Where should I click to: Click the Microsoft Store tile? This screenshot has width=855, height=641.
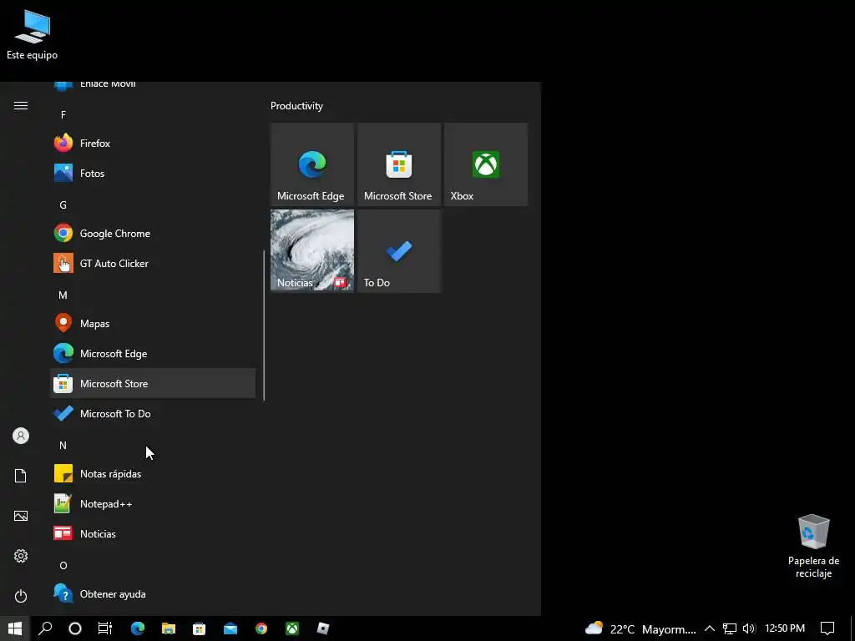[399, 164]
